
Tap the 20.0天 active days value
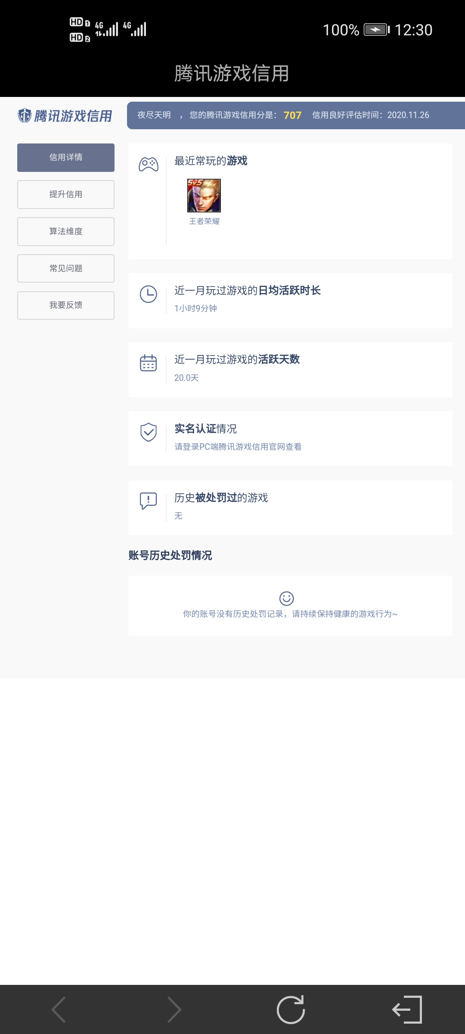pos(186,378)
